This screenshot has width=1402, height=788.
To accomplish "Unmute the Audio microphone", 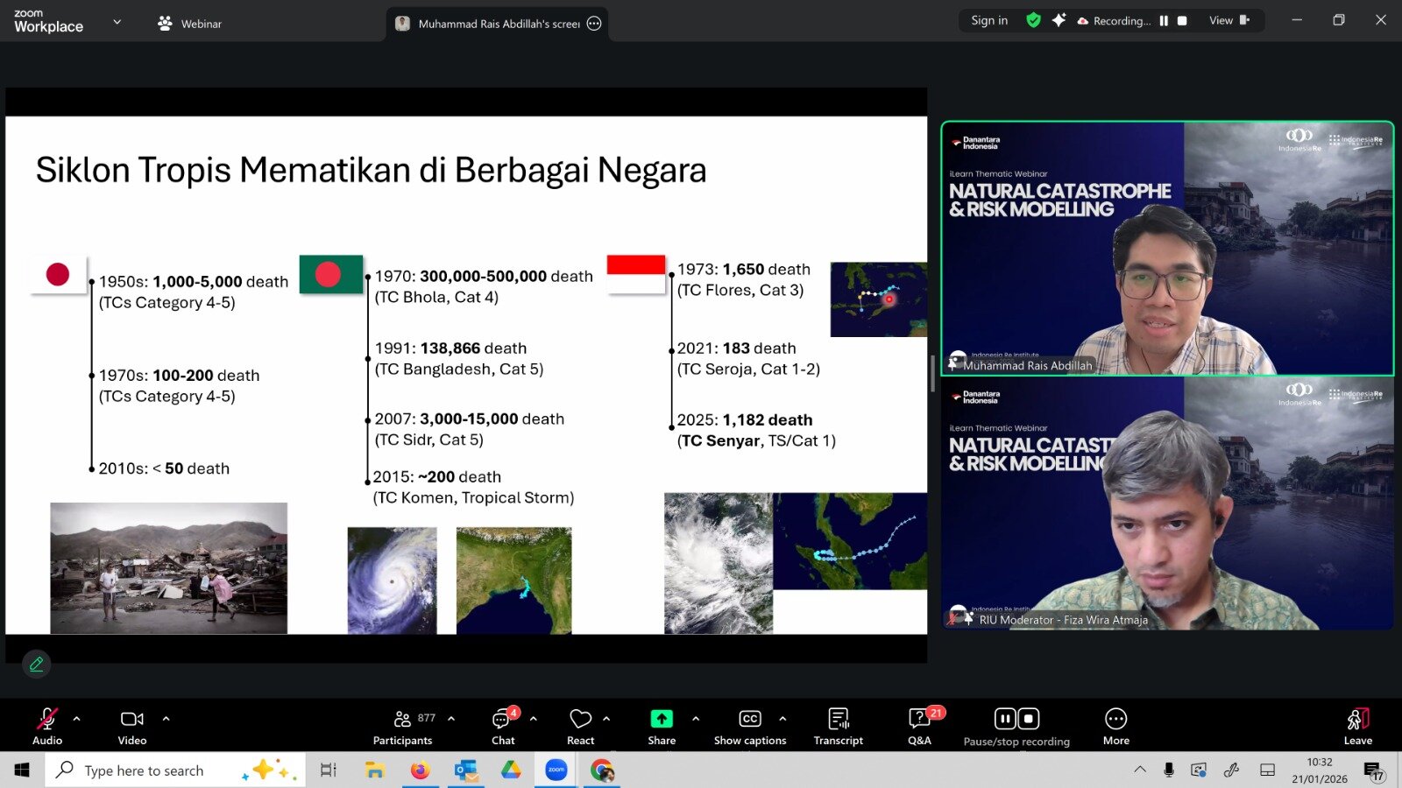I will [x=46, y=718].
